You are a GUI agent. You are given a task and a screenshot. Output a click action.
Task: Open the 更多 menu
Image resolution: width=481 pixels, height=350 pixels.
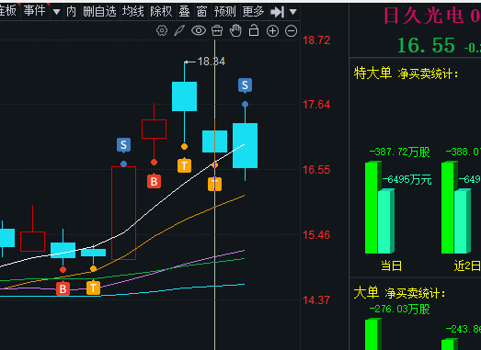pos(253,12)
